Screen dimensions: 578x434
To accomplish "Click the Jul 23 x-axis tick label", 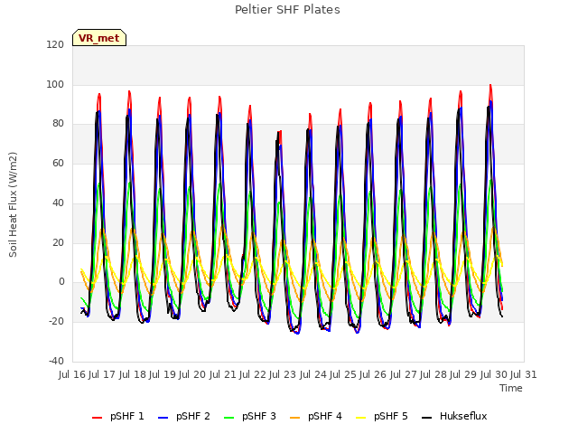I will point(283,374).
